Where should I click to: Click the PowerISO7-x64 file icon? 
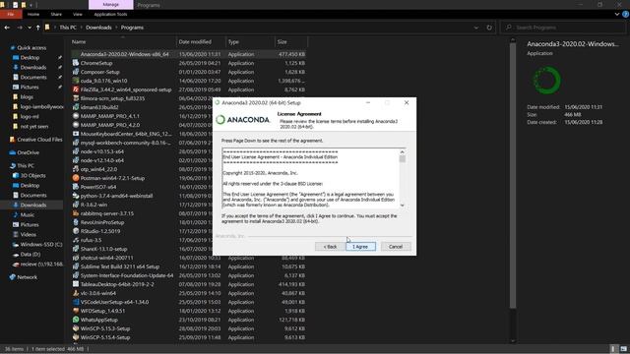76,187
